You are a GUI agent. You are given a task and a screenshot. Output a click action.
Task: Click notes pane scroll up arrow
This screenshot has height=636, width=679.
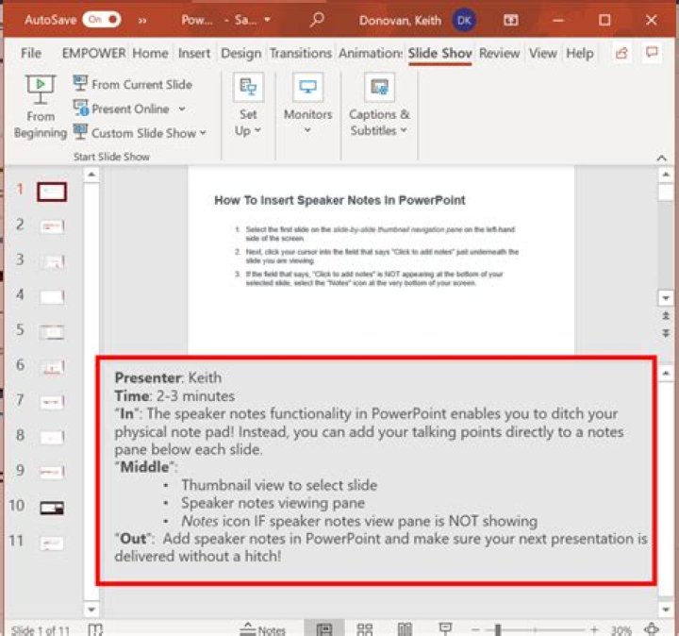666,374
